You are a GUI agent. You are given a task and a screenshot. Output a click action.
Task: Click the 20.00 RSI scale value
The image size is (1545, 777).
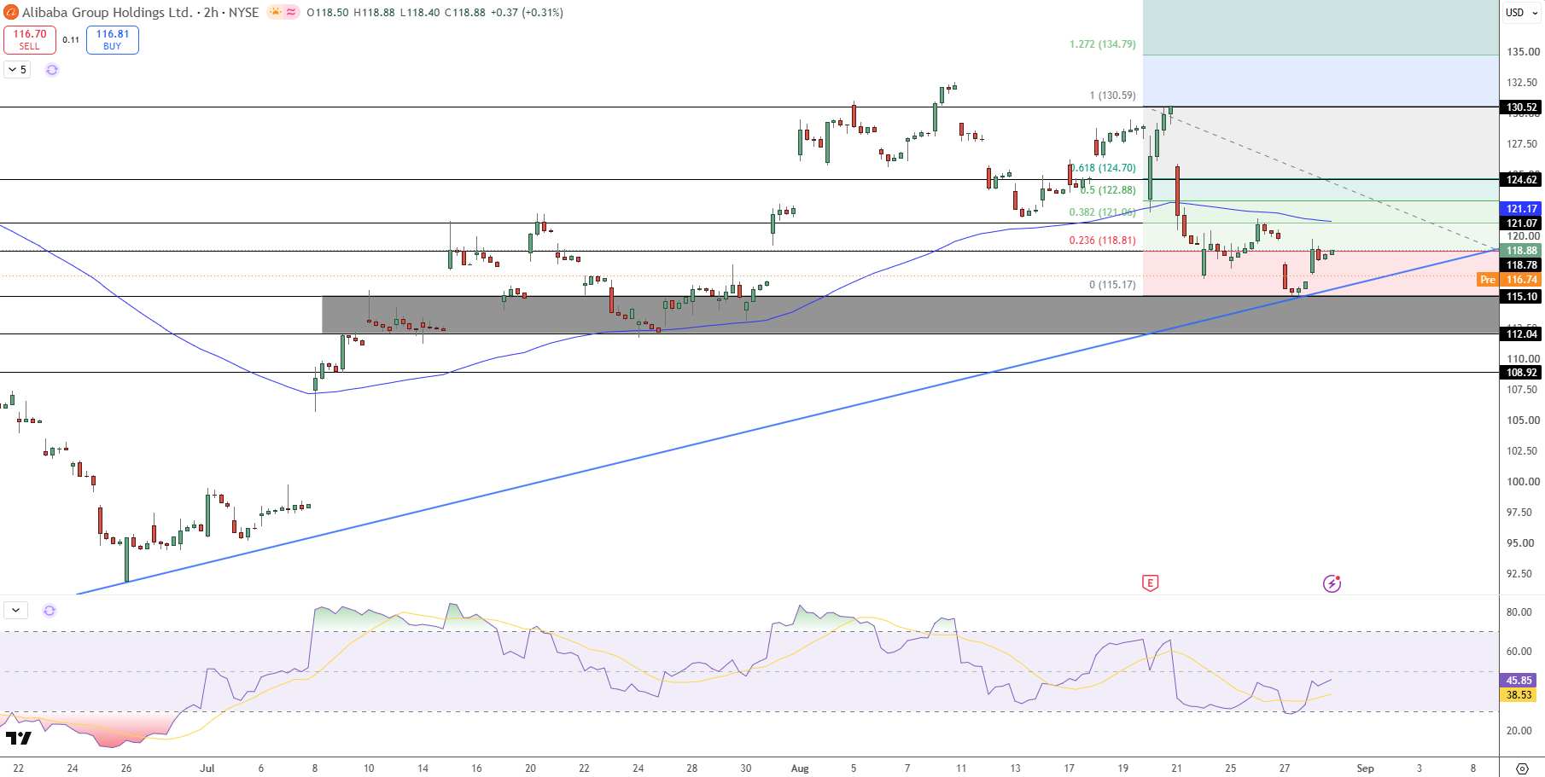point(1519,731)
